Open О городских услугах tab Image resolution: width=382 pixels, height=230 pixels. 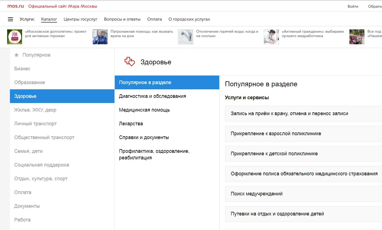point(189,19)
